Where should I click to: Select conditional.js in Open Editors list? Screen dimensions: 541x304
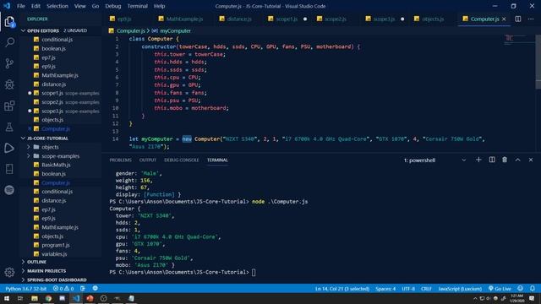click(x=57, y=40)
